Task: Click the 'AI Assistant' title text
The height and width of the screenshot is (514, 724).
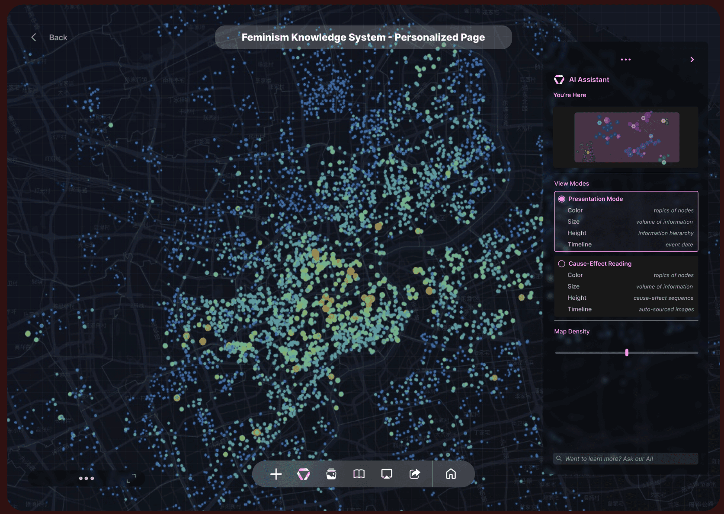Action: [x=589, y=79]
